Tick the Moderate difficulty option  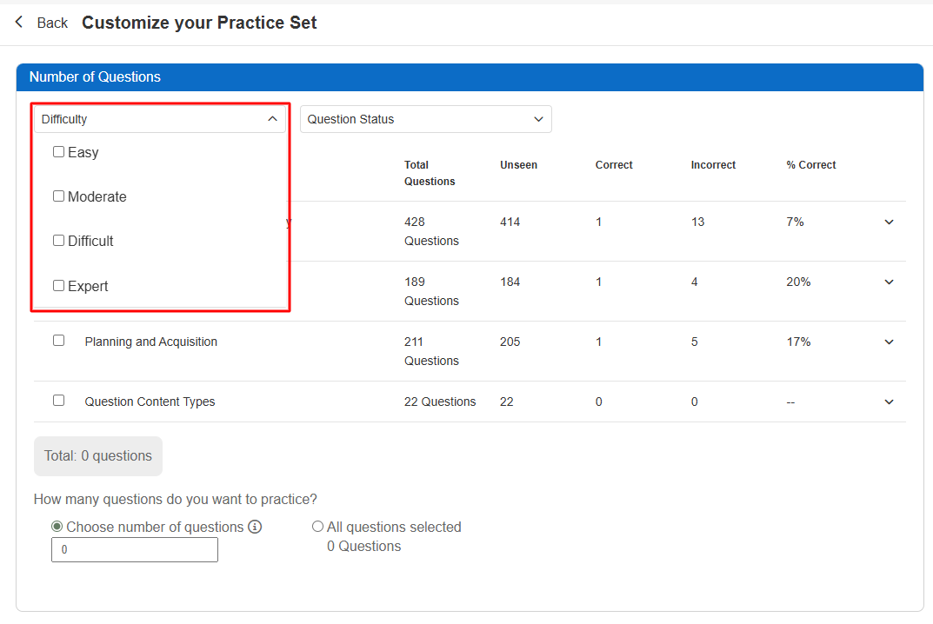tap(59, 196)
